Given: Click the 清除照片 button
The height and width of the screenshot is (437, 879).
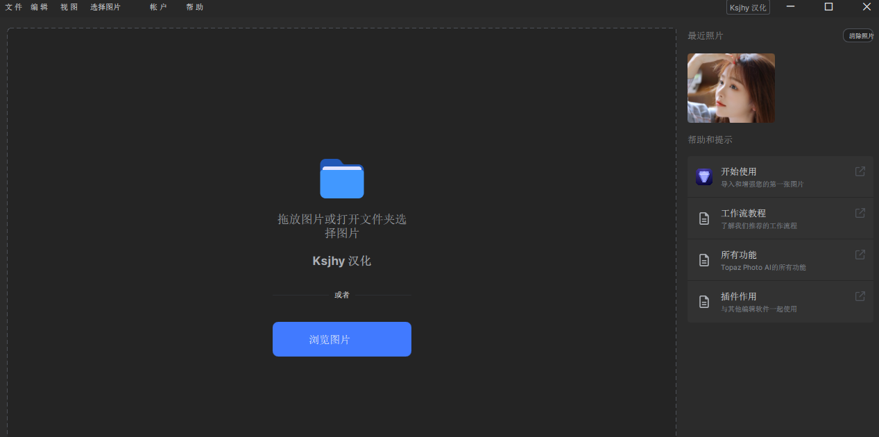Looking at the screenshot, I should [858, 35].
